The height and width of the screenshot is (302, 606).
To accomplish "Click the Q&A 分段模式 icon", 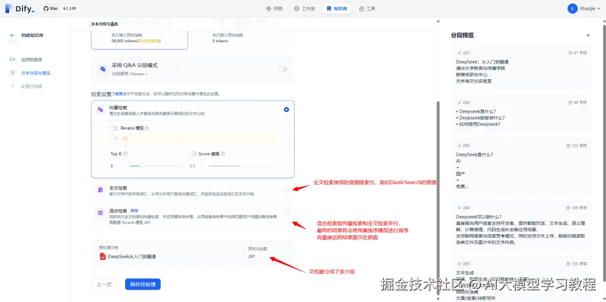I will pyautogui.click(x=103, y=69).
